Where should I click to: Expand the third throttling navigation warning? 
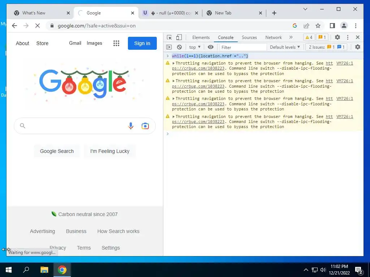[173, 99]
